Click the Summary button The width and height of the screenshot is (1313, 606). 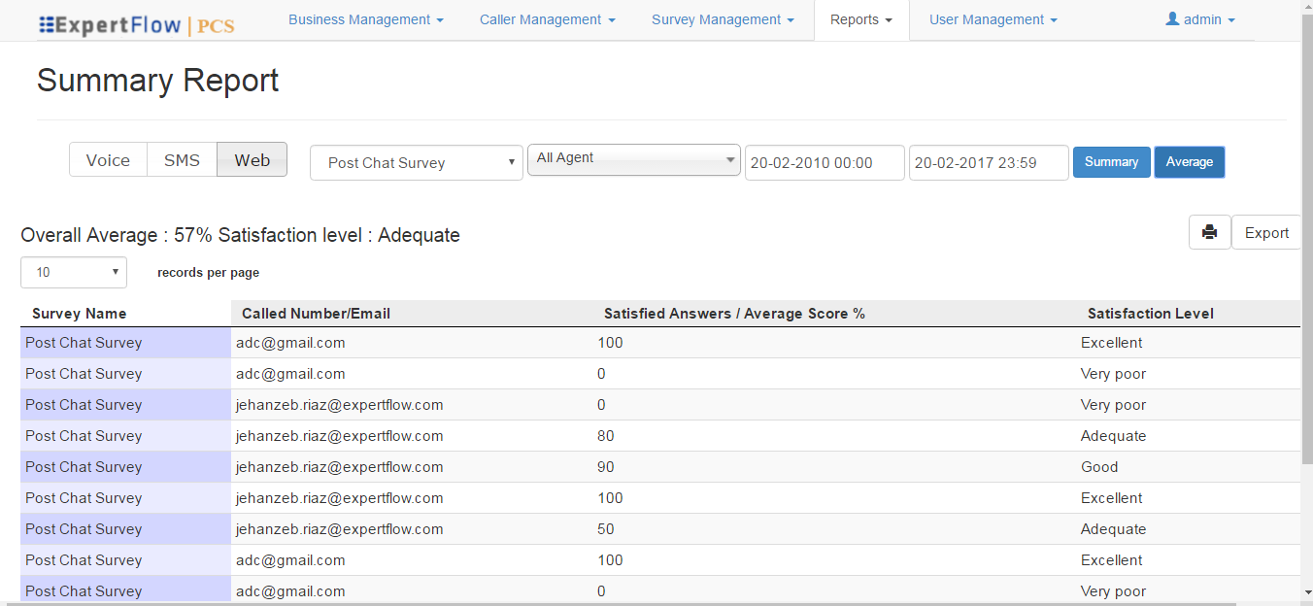pos(1111,162)
